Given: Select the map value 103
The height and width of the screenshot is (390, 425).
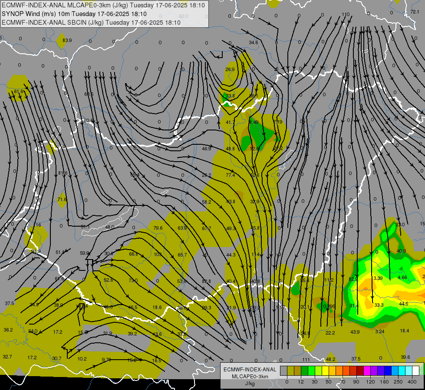Looking at the screenshot, I should coord(158,254).
